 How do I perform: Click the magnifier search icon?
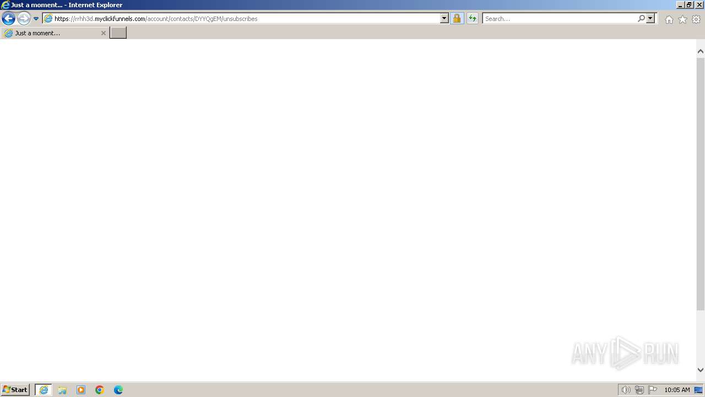tap(641, 18)
